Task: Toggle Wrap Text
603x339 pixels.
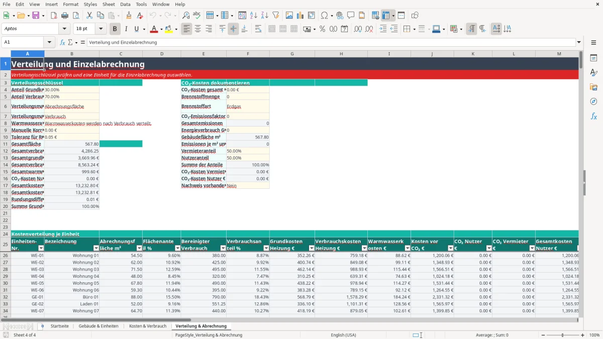Action: tap(258, 29)
